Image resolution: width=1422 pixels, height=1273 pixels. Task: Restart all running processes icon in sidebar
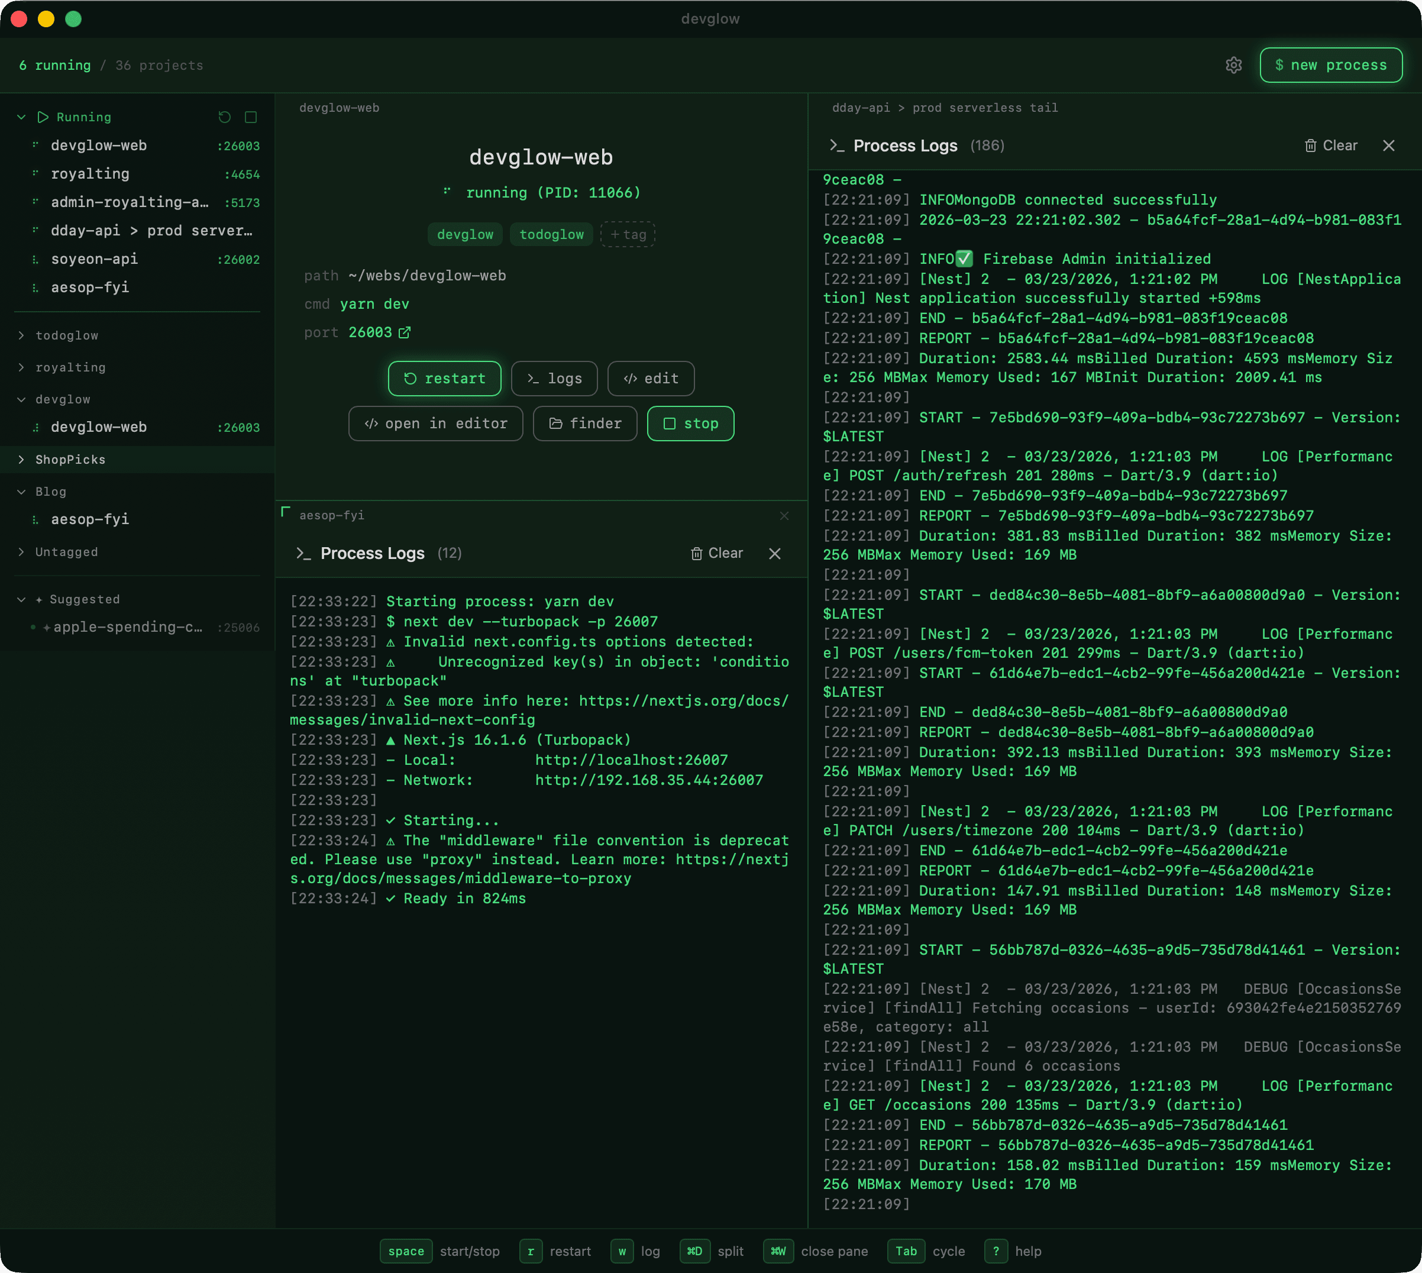tap(225, 117)
